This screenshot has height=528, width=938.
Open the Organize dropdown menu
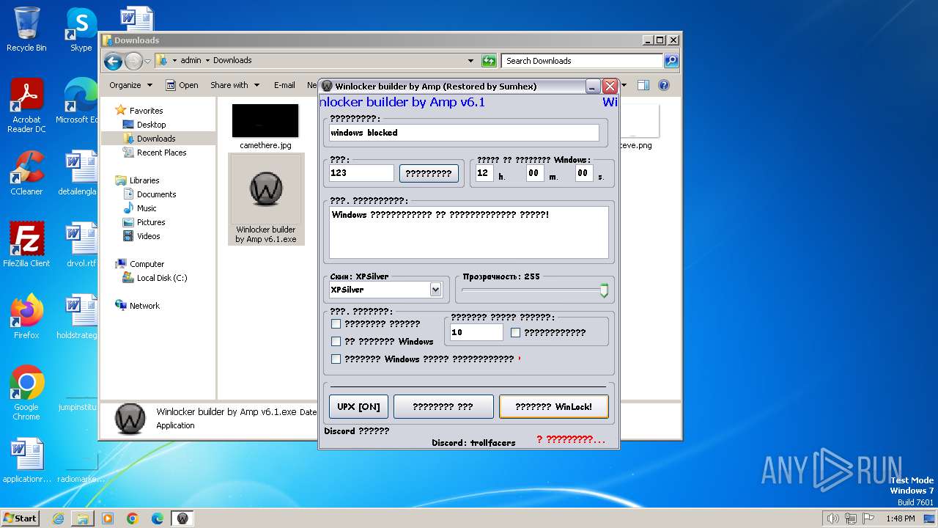[x=130, y=85]
